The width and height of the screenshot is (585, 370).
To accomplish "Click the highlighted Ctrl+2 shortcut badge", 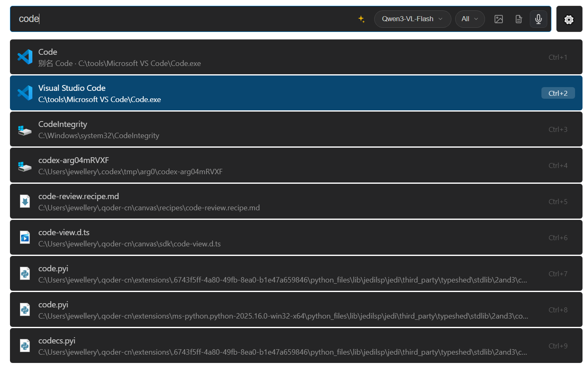I will [558, 93].
